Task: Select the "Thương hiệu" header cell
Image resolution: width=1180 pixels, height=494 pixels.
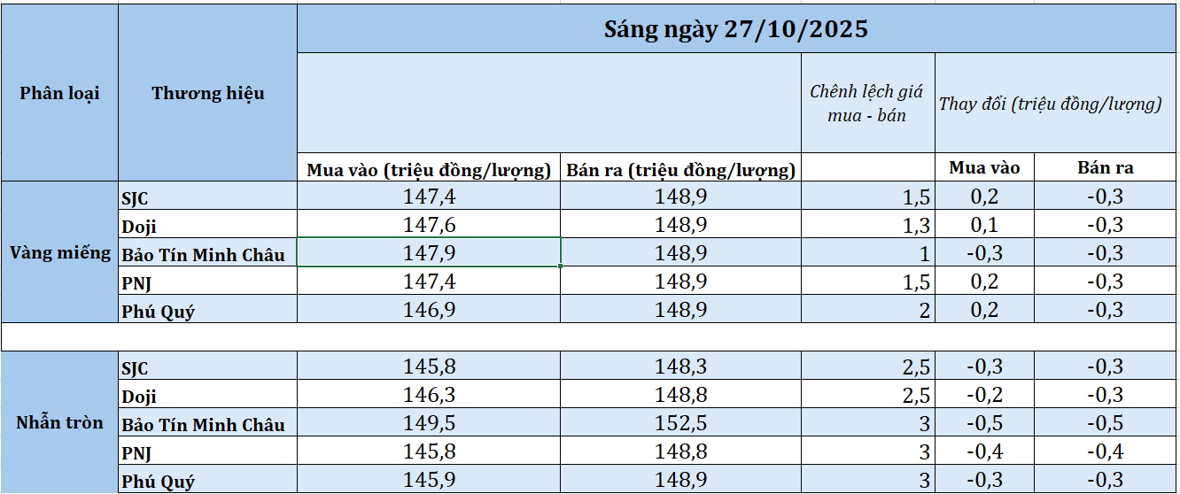Action: point(207,93)
